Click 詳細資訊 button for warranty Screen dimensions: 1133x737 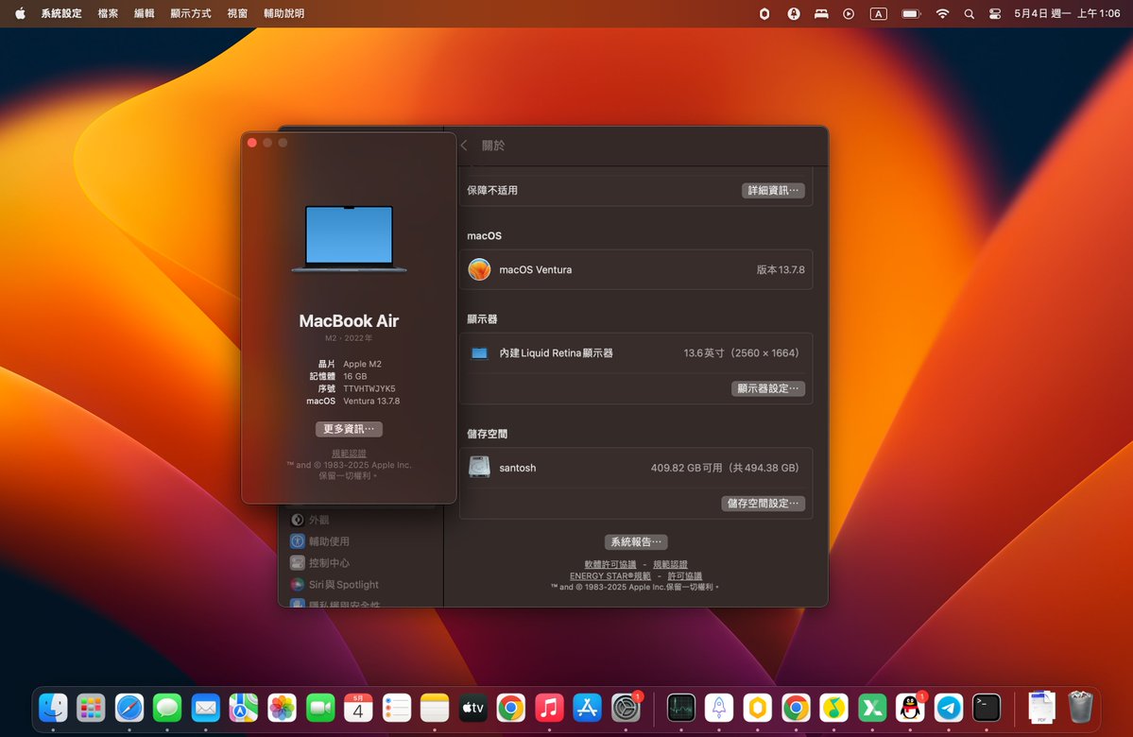point(773,191)
